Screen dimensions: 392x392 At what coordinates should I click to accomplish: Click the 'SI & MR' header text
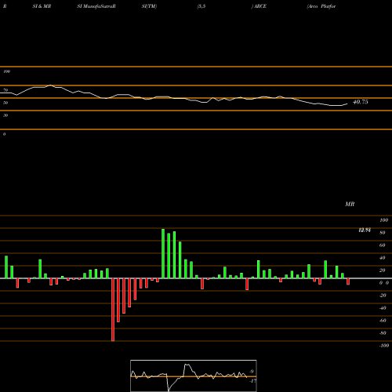pyautogui.click(x=42, y=6)
